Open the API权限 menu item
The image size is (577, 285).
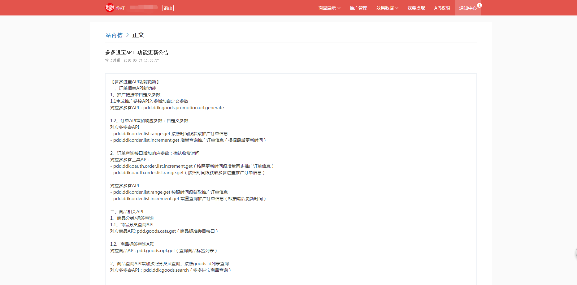442,8
